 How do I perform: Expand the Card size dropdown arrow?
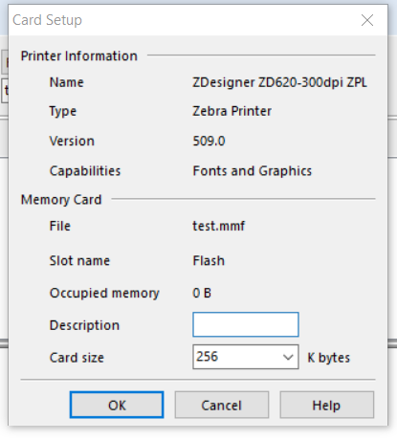[288, 357]
